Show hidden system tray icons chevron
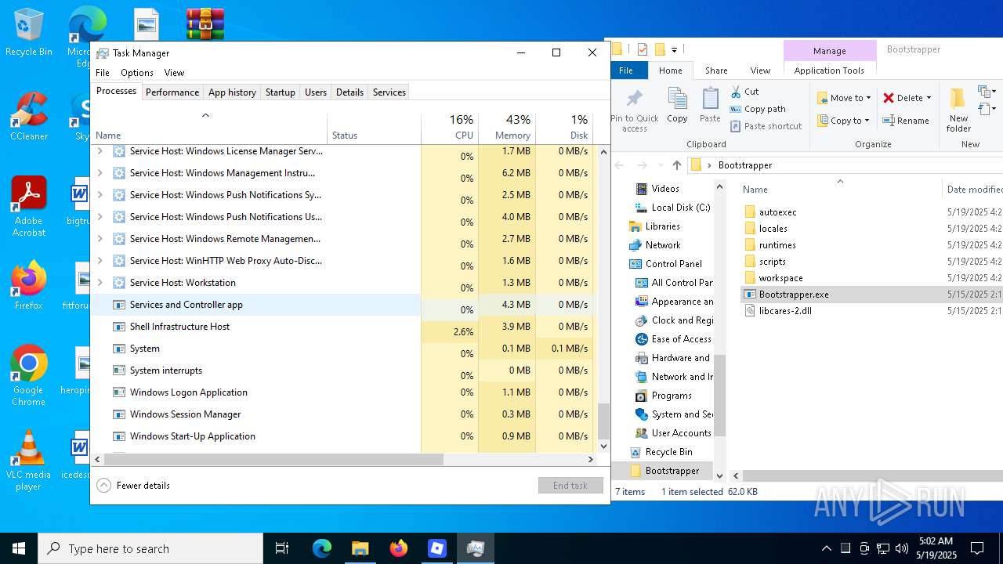This screenshot has height=564, width=1003. 826,548
